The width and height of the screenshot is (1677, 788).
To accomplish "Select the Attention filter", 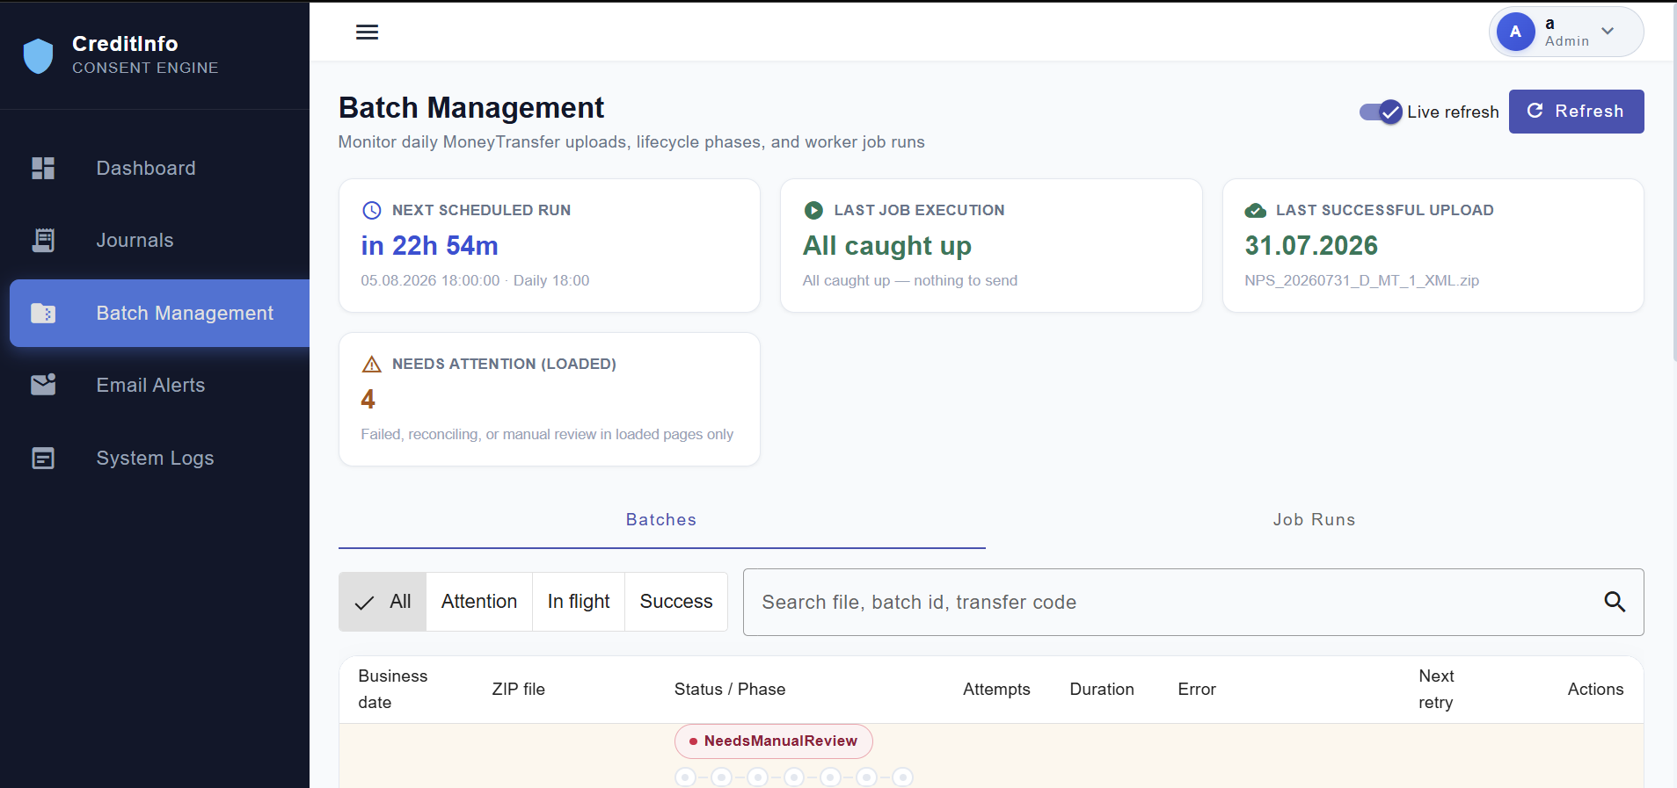I will tap(479, 602).
